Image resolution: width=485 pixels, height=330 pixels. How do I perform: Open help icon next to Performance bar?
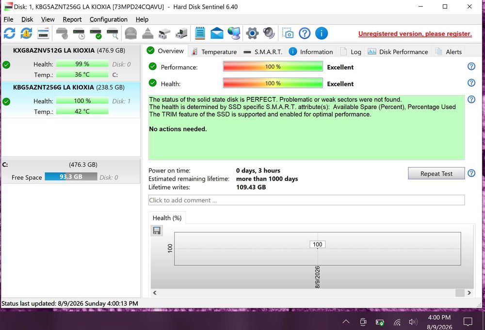coord(471,66)
